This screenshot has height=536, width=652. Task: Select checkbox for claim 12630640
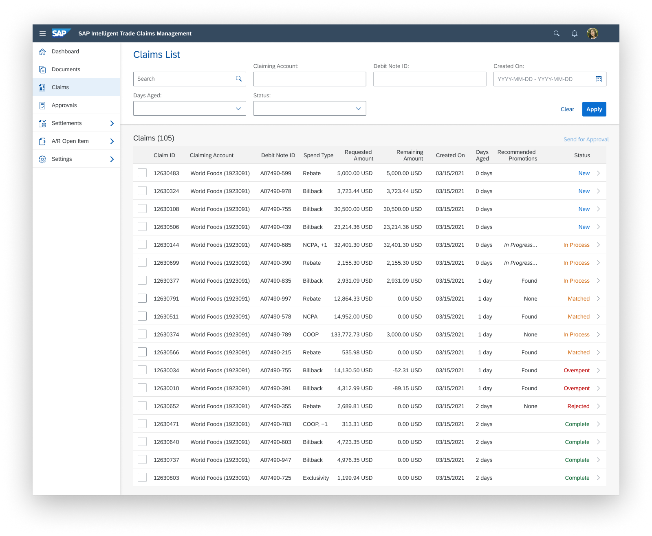tap(142, 442)
